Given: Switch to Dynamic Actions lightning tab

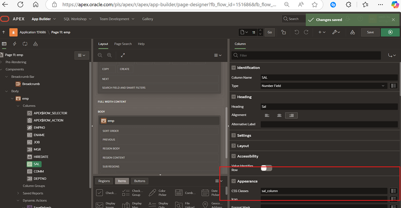Looking at the screenshot, I should coord(15,44).
